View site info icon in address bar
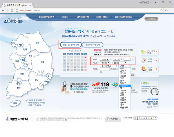Image resolution: width=174 pixels, height=137 pixels. tap(17, 10)
